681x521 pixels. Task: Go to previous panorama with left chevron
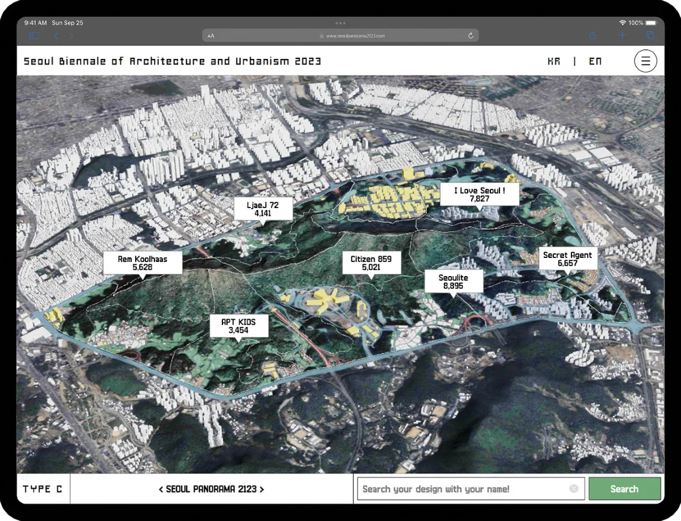point(161,489)
